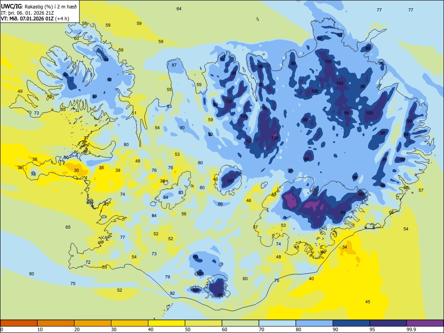Click the valid time 'VT: Mið. 07.01.2026 01Z (+4 h)'
The height and width of the screenshot is (333, 444).
click(x=35, y=19)
